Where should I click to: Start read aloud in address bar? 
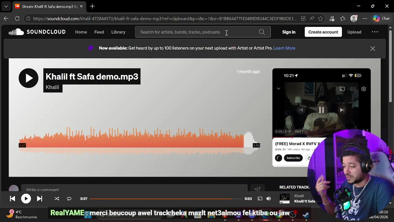tap(312, 18)
